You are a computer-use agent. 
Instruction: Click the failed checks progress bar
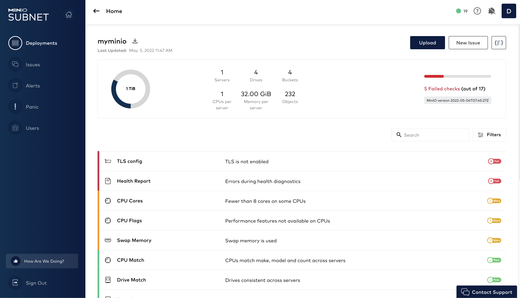pos(457,76)
